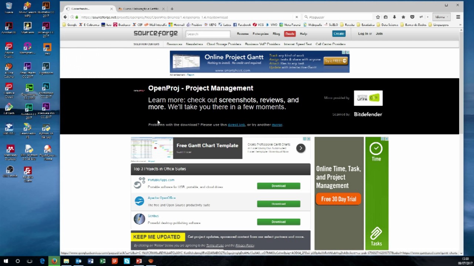Open the Windows Start menu
Image resolution: width=474 pixels, height=266 pixels.
[x=6, y=261]
